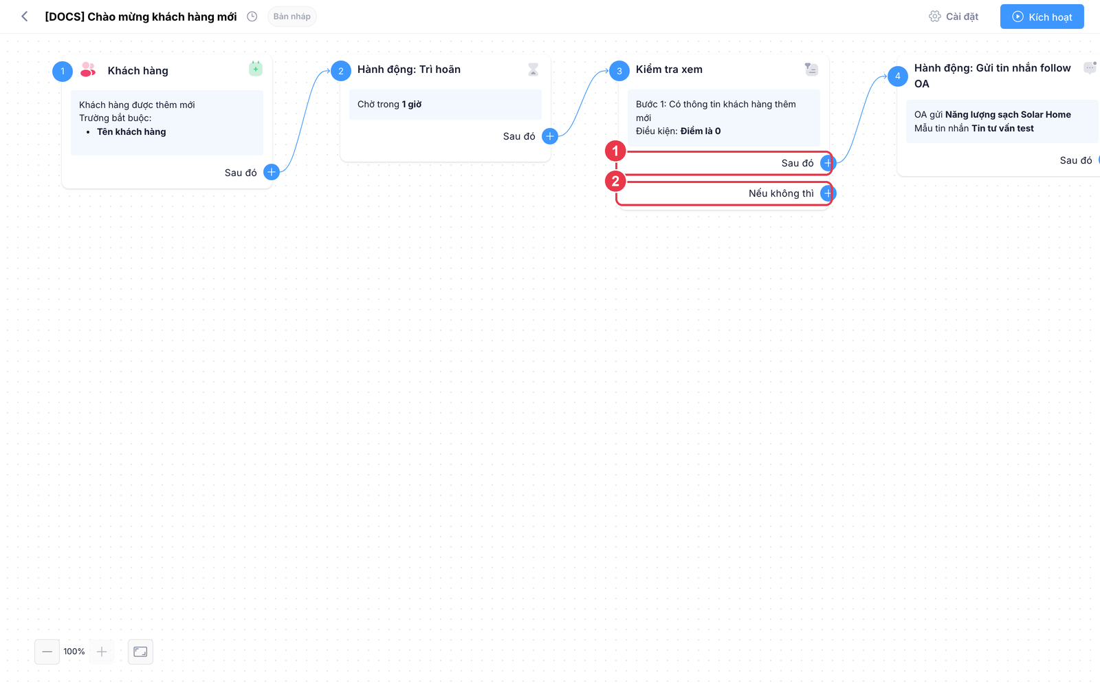The image size is (1100, 688).
Task: Click Tên khách hàng bullet item
Action: 131,132
